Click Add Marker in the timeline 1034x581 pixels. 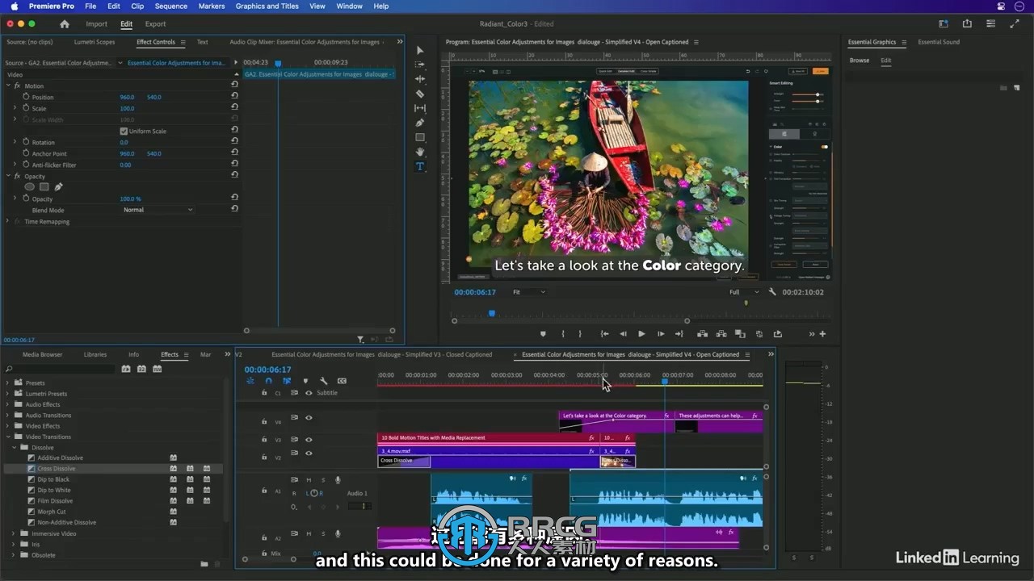[x=305, y=381]
